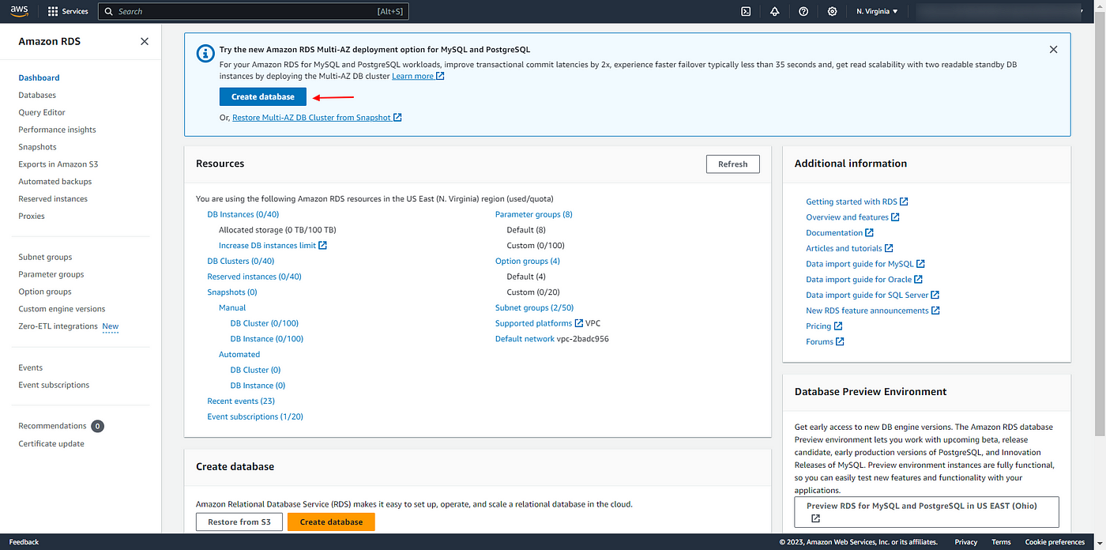Open Query Editor in the sidebar

(x=42, y=112)
